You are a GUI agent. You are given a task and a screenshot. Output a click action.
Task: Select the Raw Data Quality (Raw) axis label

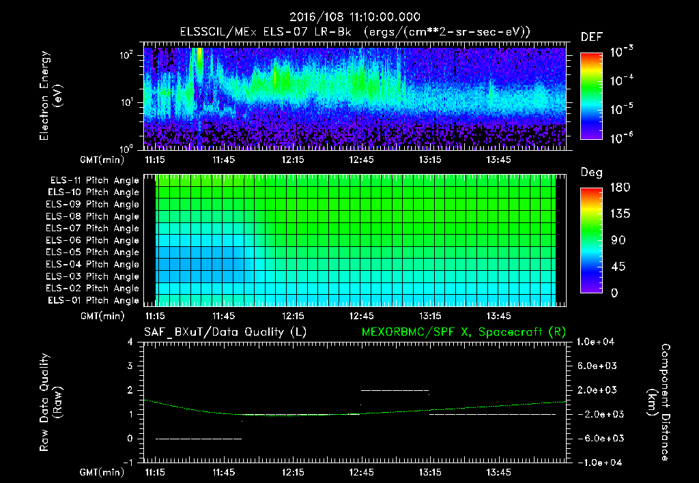point(51,402)
